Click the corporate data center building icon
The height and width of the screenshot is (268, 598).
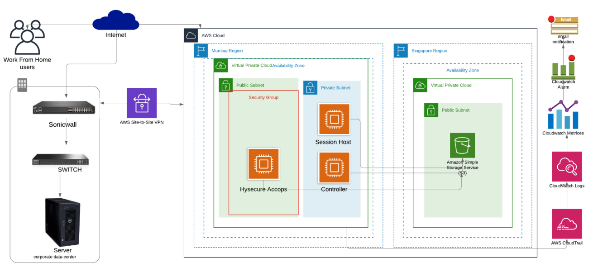(22, 85)
